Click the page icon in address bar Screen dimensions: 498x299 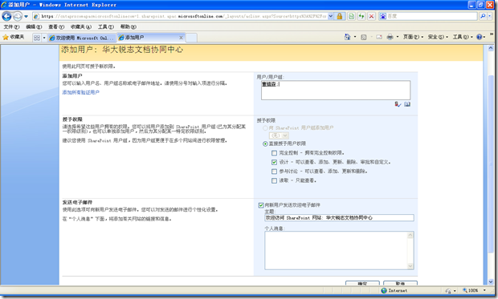36,16
